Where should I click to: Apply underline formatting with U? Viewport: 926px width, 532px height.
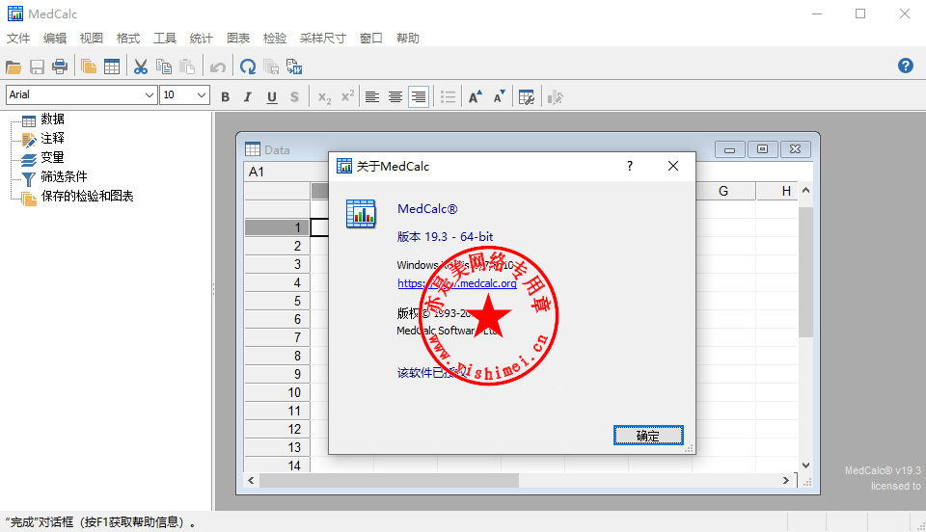coord(272,97)
